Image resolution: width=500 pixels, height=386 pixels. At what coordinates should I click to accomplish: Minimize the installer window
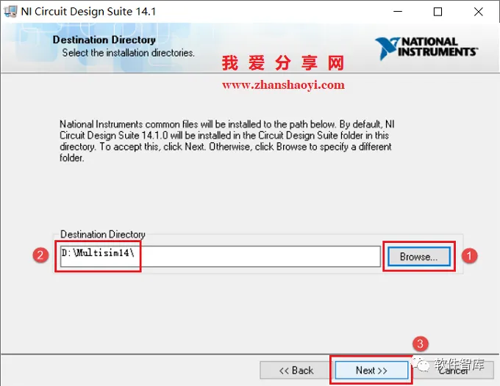[398, 12]
